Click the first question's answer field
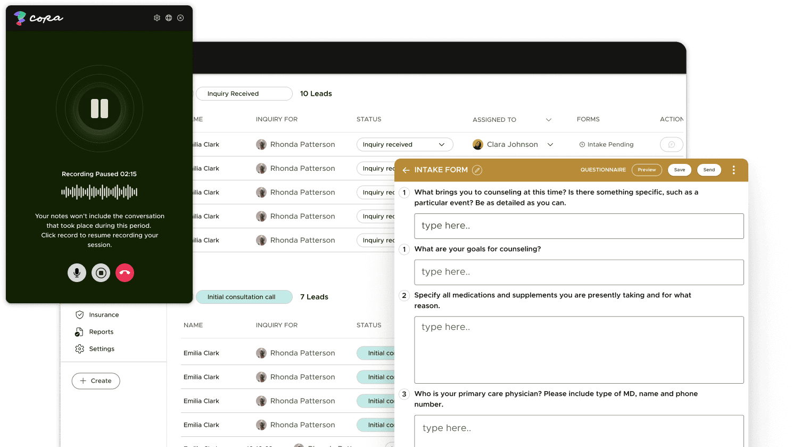 point(579,226)
